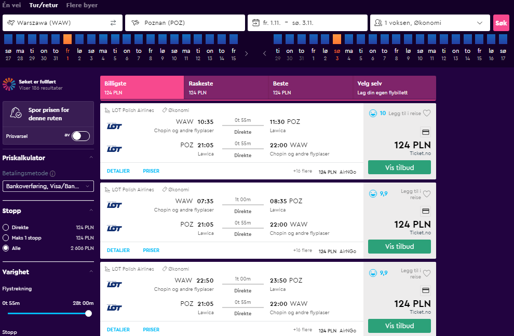
Task: Open DETALJER for the 22:50 flight
Action: 118,329
